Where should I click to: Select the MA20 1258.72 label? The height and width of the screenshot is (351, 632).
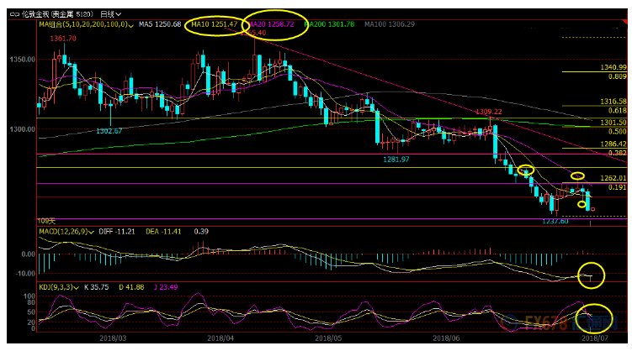(272, 24)
